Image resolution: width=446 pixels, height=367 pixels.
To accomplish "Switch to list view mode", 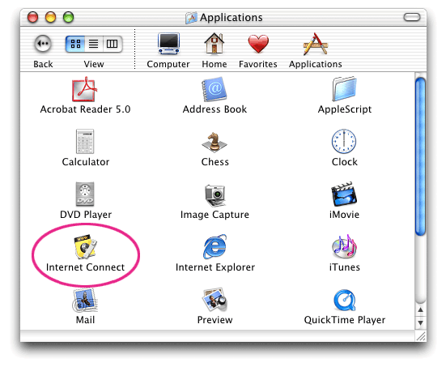I will (94, 44).
